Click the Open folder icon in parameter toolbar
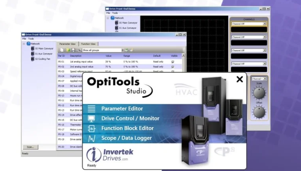Screen dimensions: 301x171 (68, 50)
